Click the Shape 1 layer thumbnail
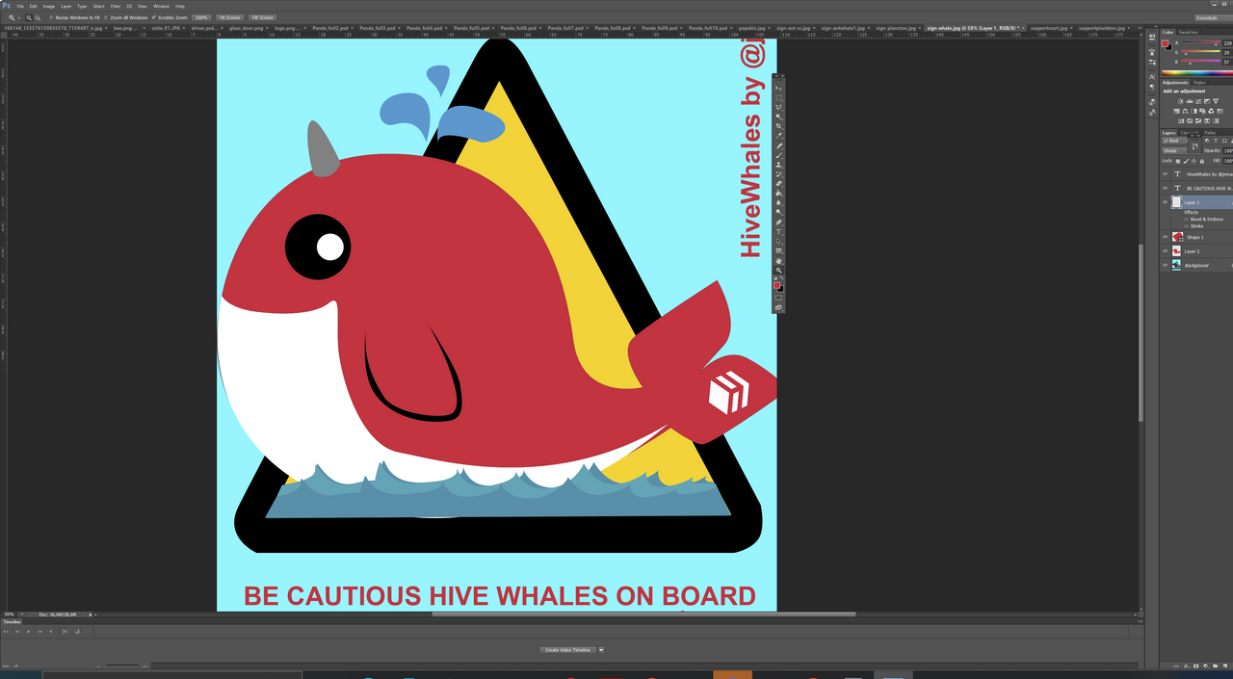This screenshot has width=1233, height=679. (1177, 237)
